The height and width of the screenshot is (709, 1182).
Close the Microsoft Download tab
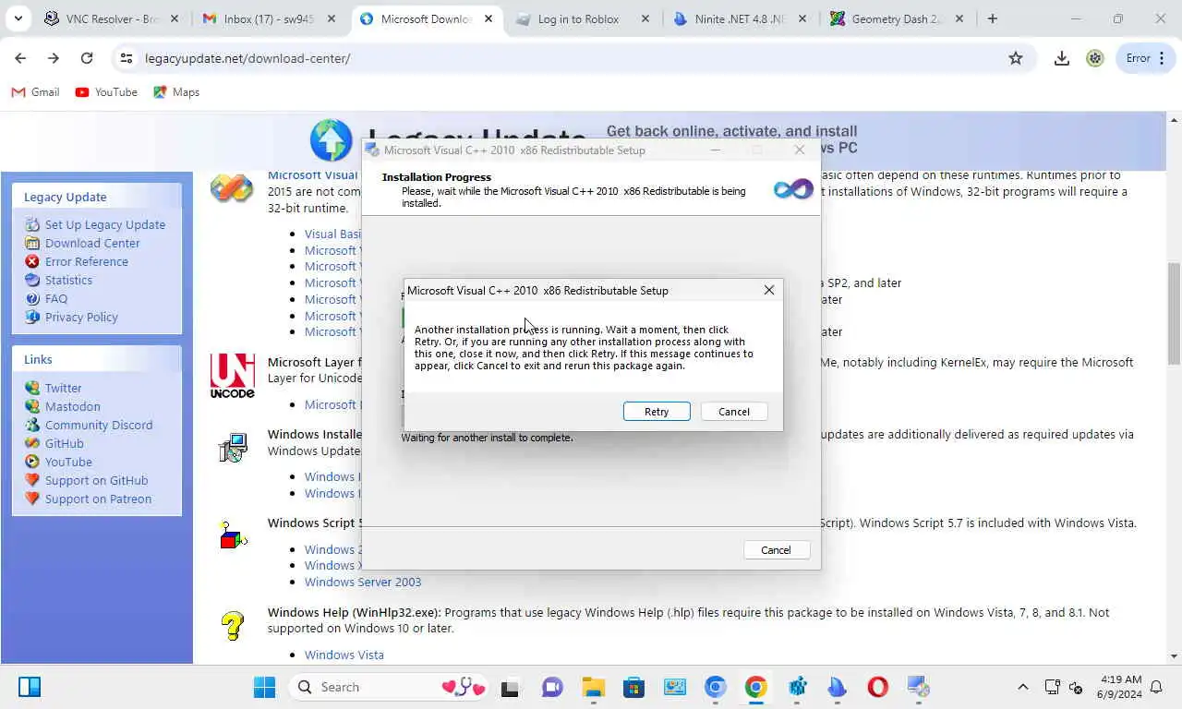(x=488, y=18)
